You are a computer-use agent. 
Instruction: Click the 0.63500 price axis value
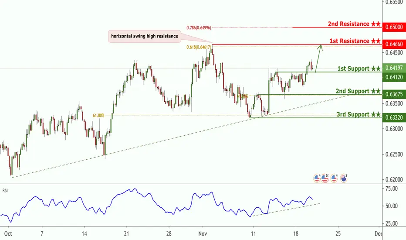[394, 103]
